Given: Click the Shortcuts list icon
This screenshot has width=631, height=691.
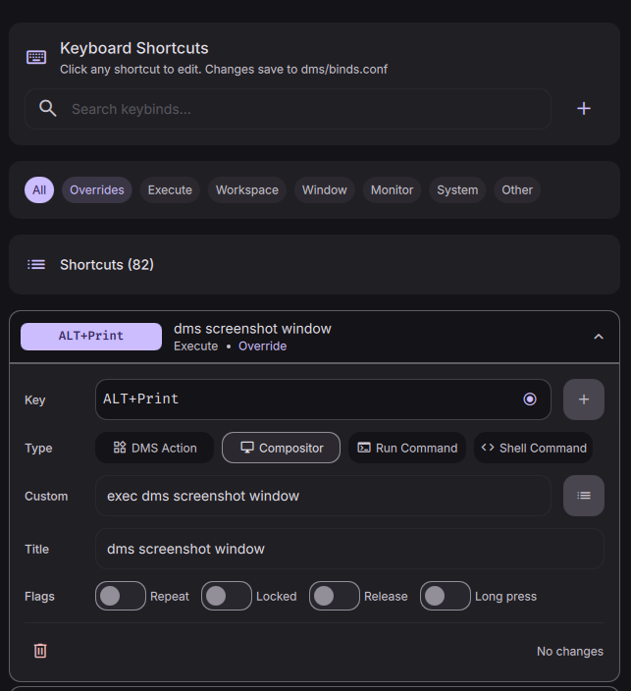Looking at the screenshot, I should point(36,265).
